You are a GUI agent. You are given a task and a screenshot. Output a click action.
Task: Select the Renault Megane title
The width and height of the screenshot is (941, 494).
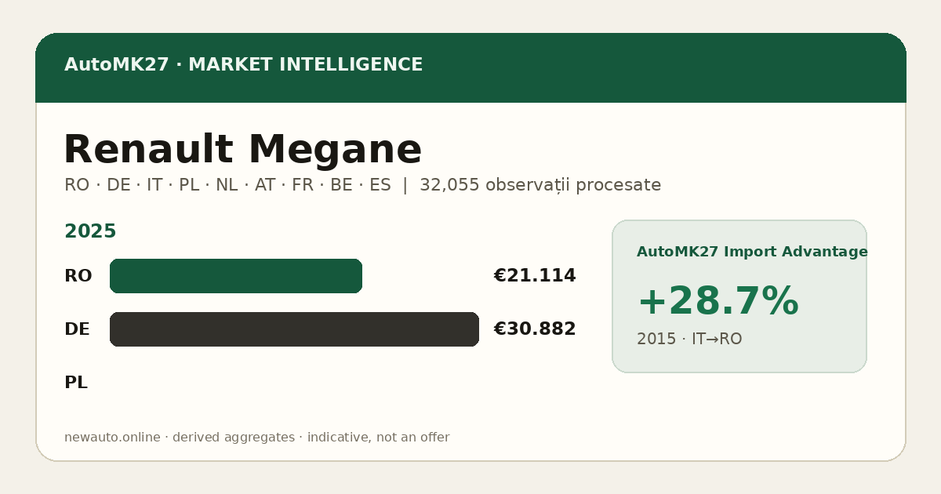coord(242,150)
